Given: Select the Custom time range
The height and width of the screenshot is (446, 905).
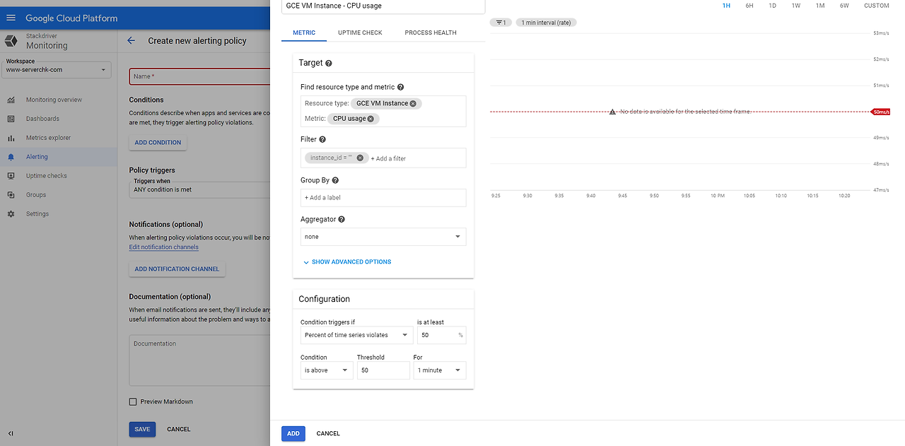Looking at the screenshot, I should 877,6.
